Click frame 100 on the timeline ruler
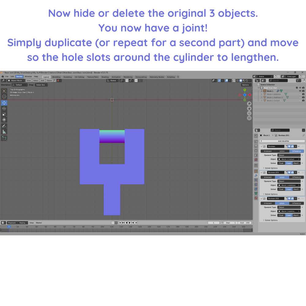 pyautogui.click(x=102, y=227)
